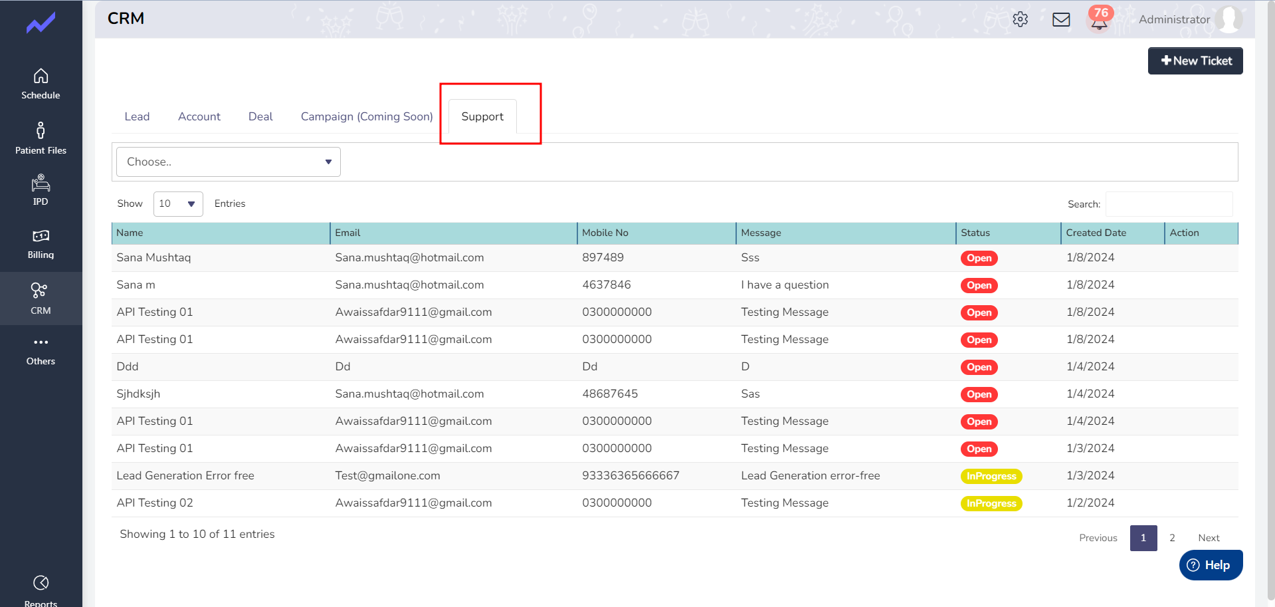
Task: Click name Lead Generation Error free
Action: (x=185, y=475)
